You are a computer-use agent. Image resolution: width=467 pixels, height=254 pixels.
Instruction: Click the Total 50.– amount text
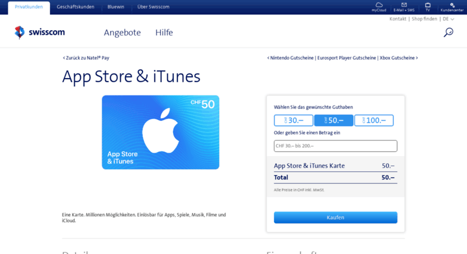coord(335,177)
